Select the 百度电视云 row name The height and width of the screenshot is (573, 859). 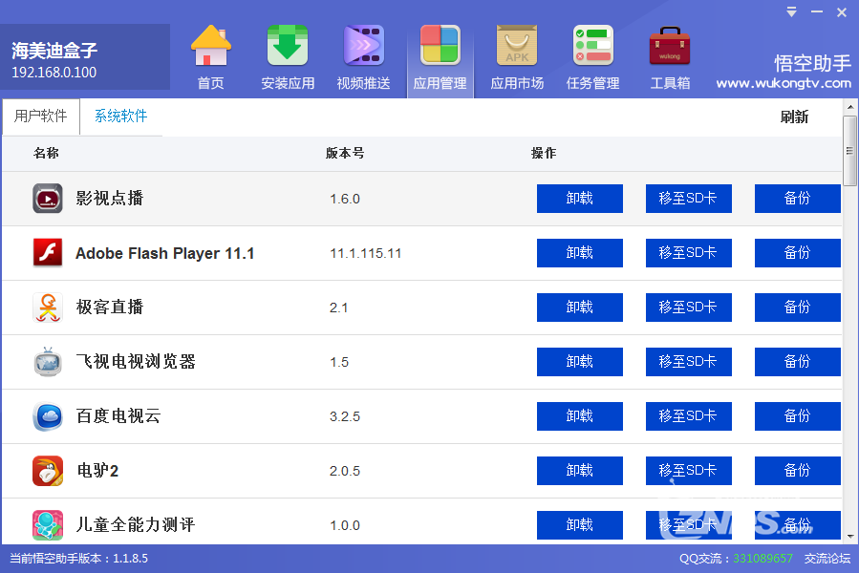pyautogui.click(x=118, y=416)
